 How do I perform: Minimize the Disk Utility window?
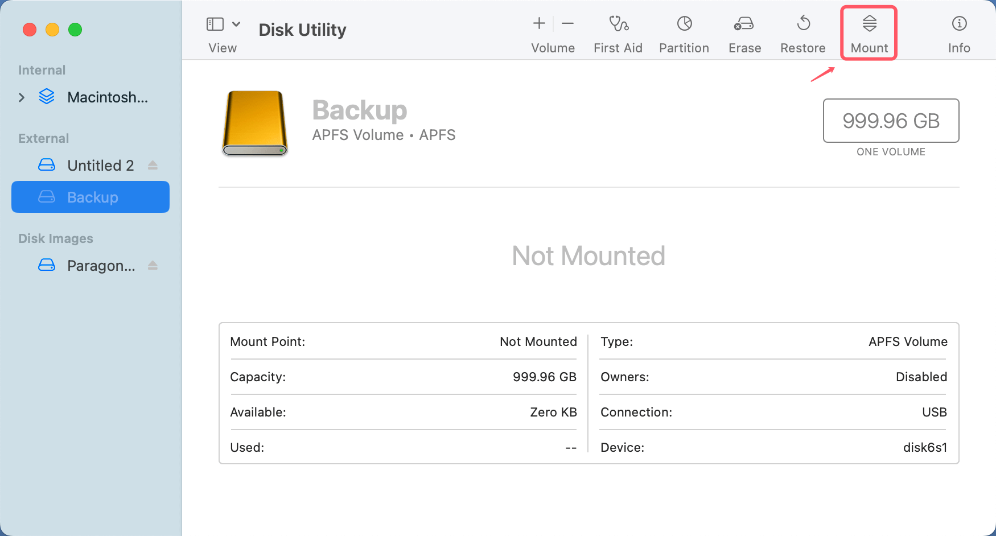tap(52, 30)
